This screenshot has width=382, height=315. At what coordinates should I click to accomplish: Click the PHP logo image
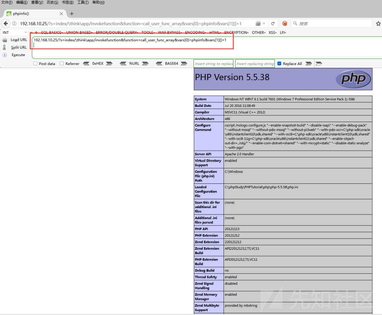(x=353, y=79)
